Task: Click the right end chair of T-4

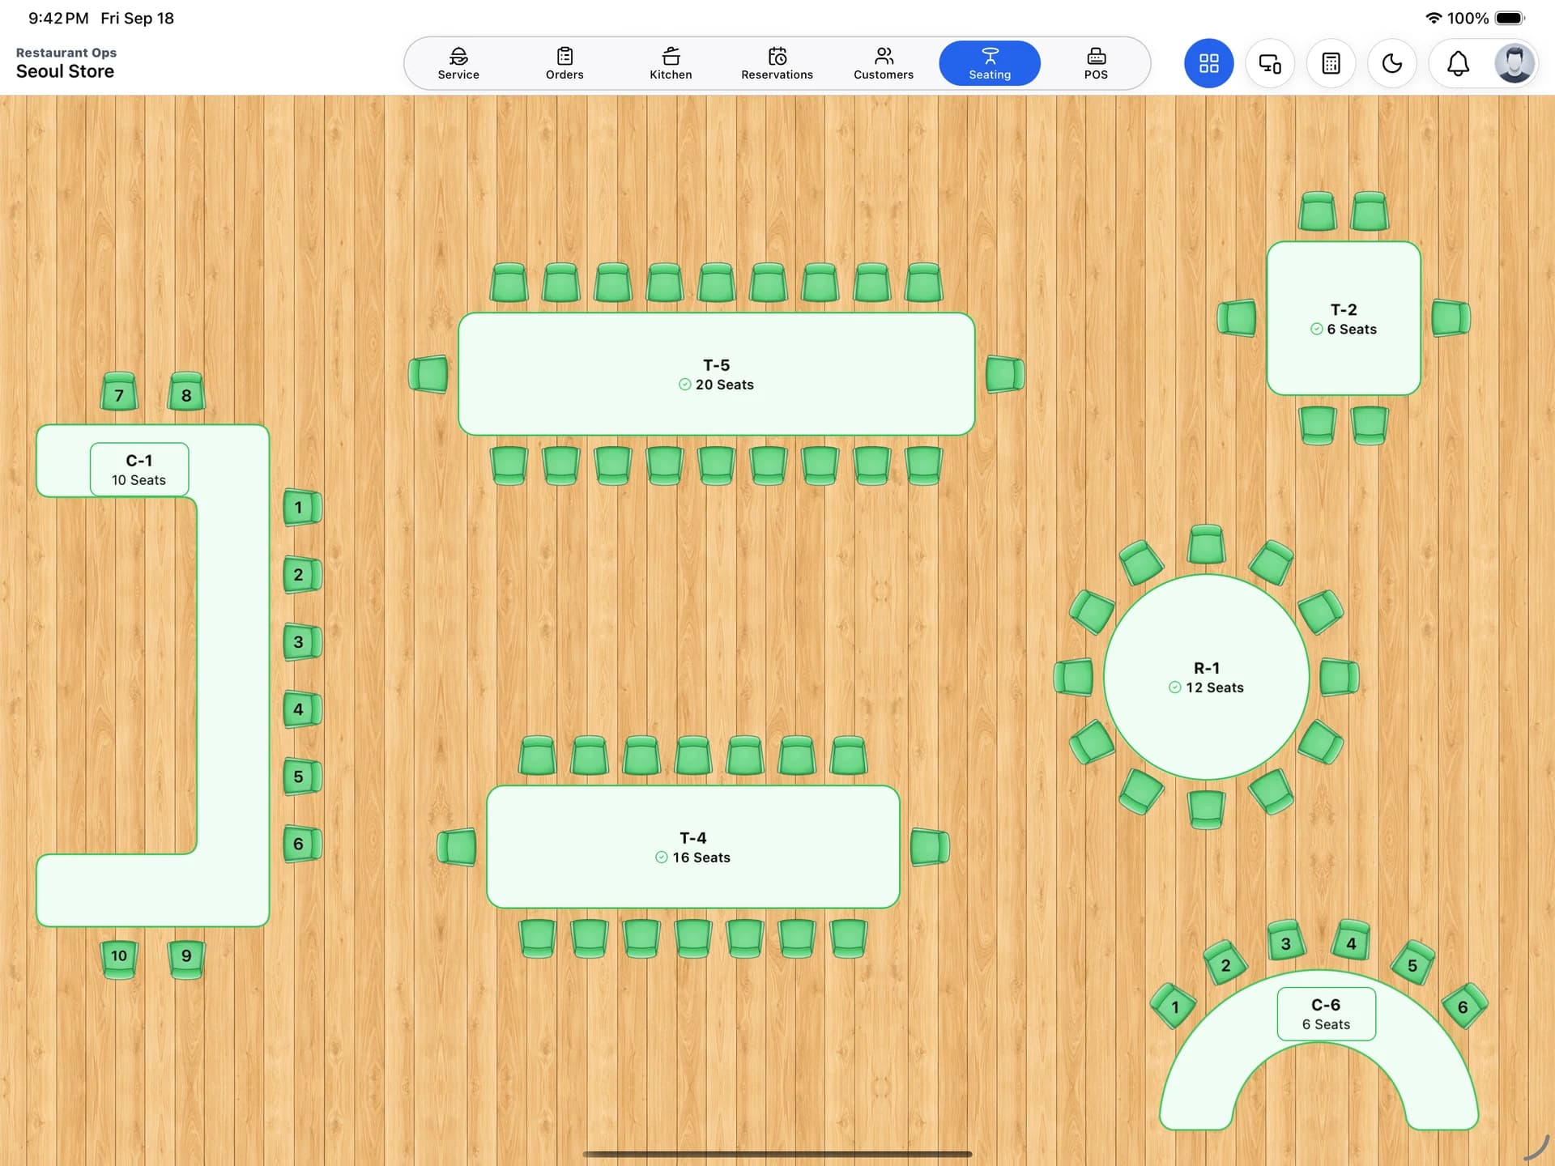Action: tap(929, 847)
